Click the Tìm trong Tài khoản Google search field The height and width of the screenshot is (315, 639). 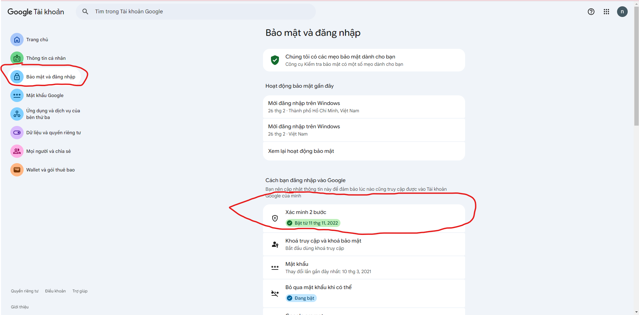[x=199, y=12]
